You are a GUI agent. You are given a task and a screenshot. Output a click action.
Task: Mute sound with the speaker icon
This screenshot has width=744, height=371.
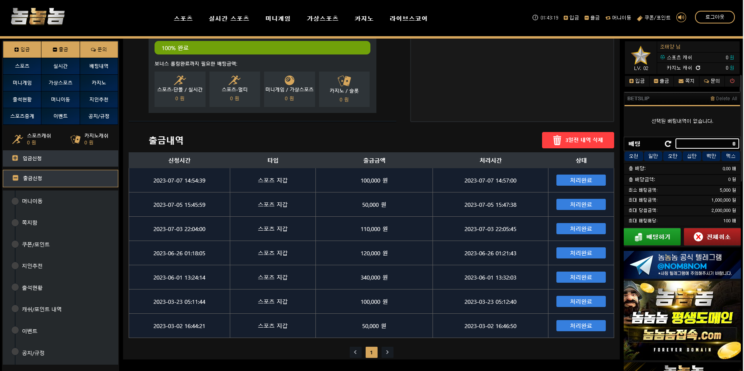point(681,17)
